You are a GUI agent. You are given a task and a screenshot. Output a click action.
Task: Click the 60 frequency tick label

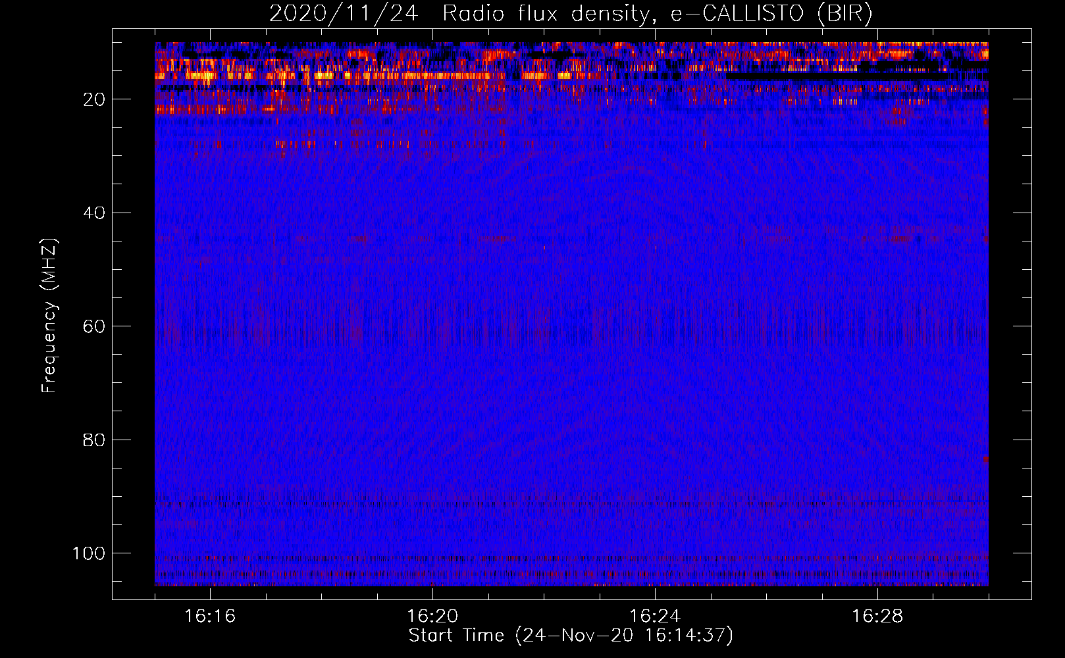[x=94, y=326]
